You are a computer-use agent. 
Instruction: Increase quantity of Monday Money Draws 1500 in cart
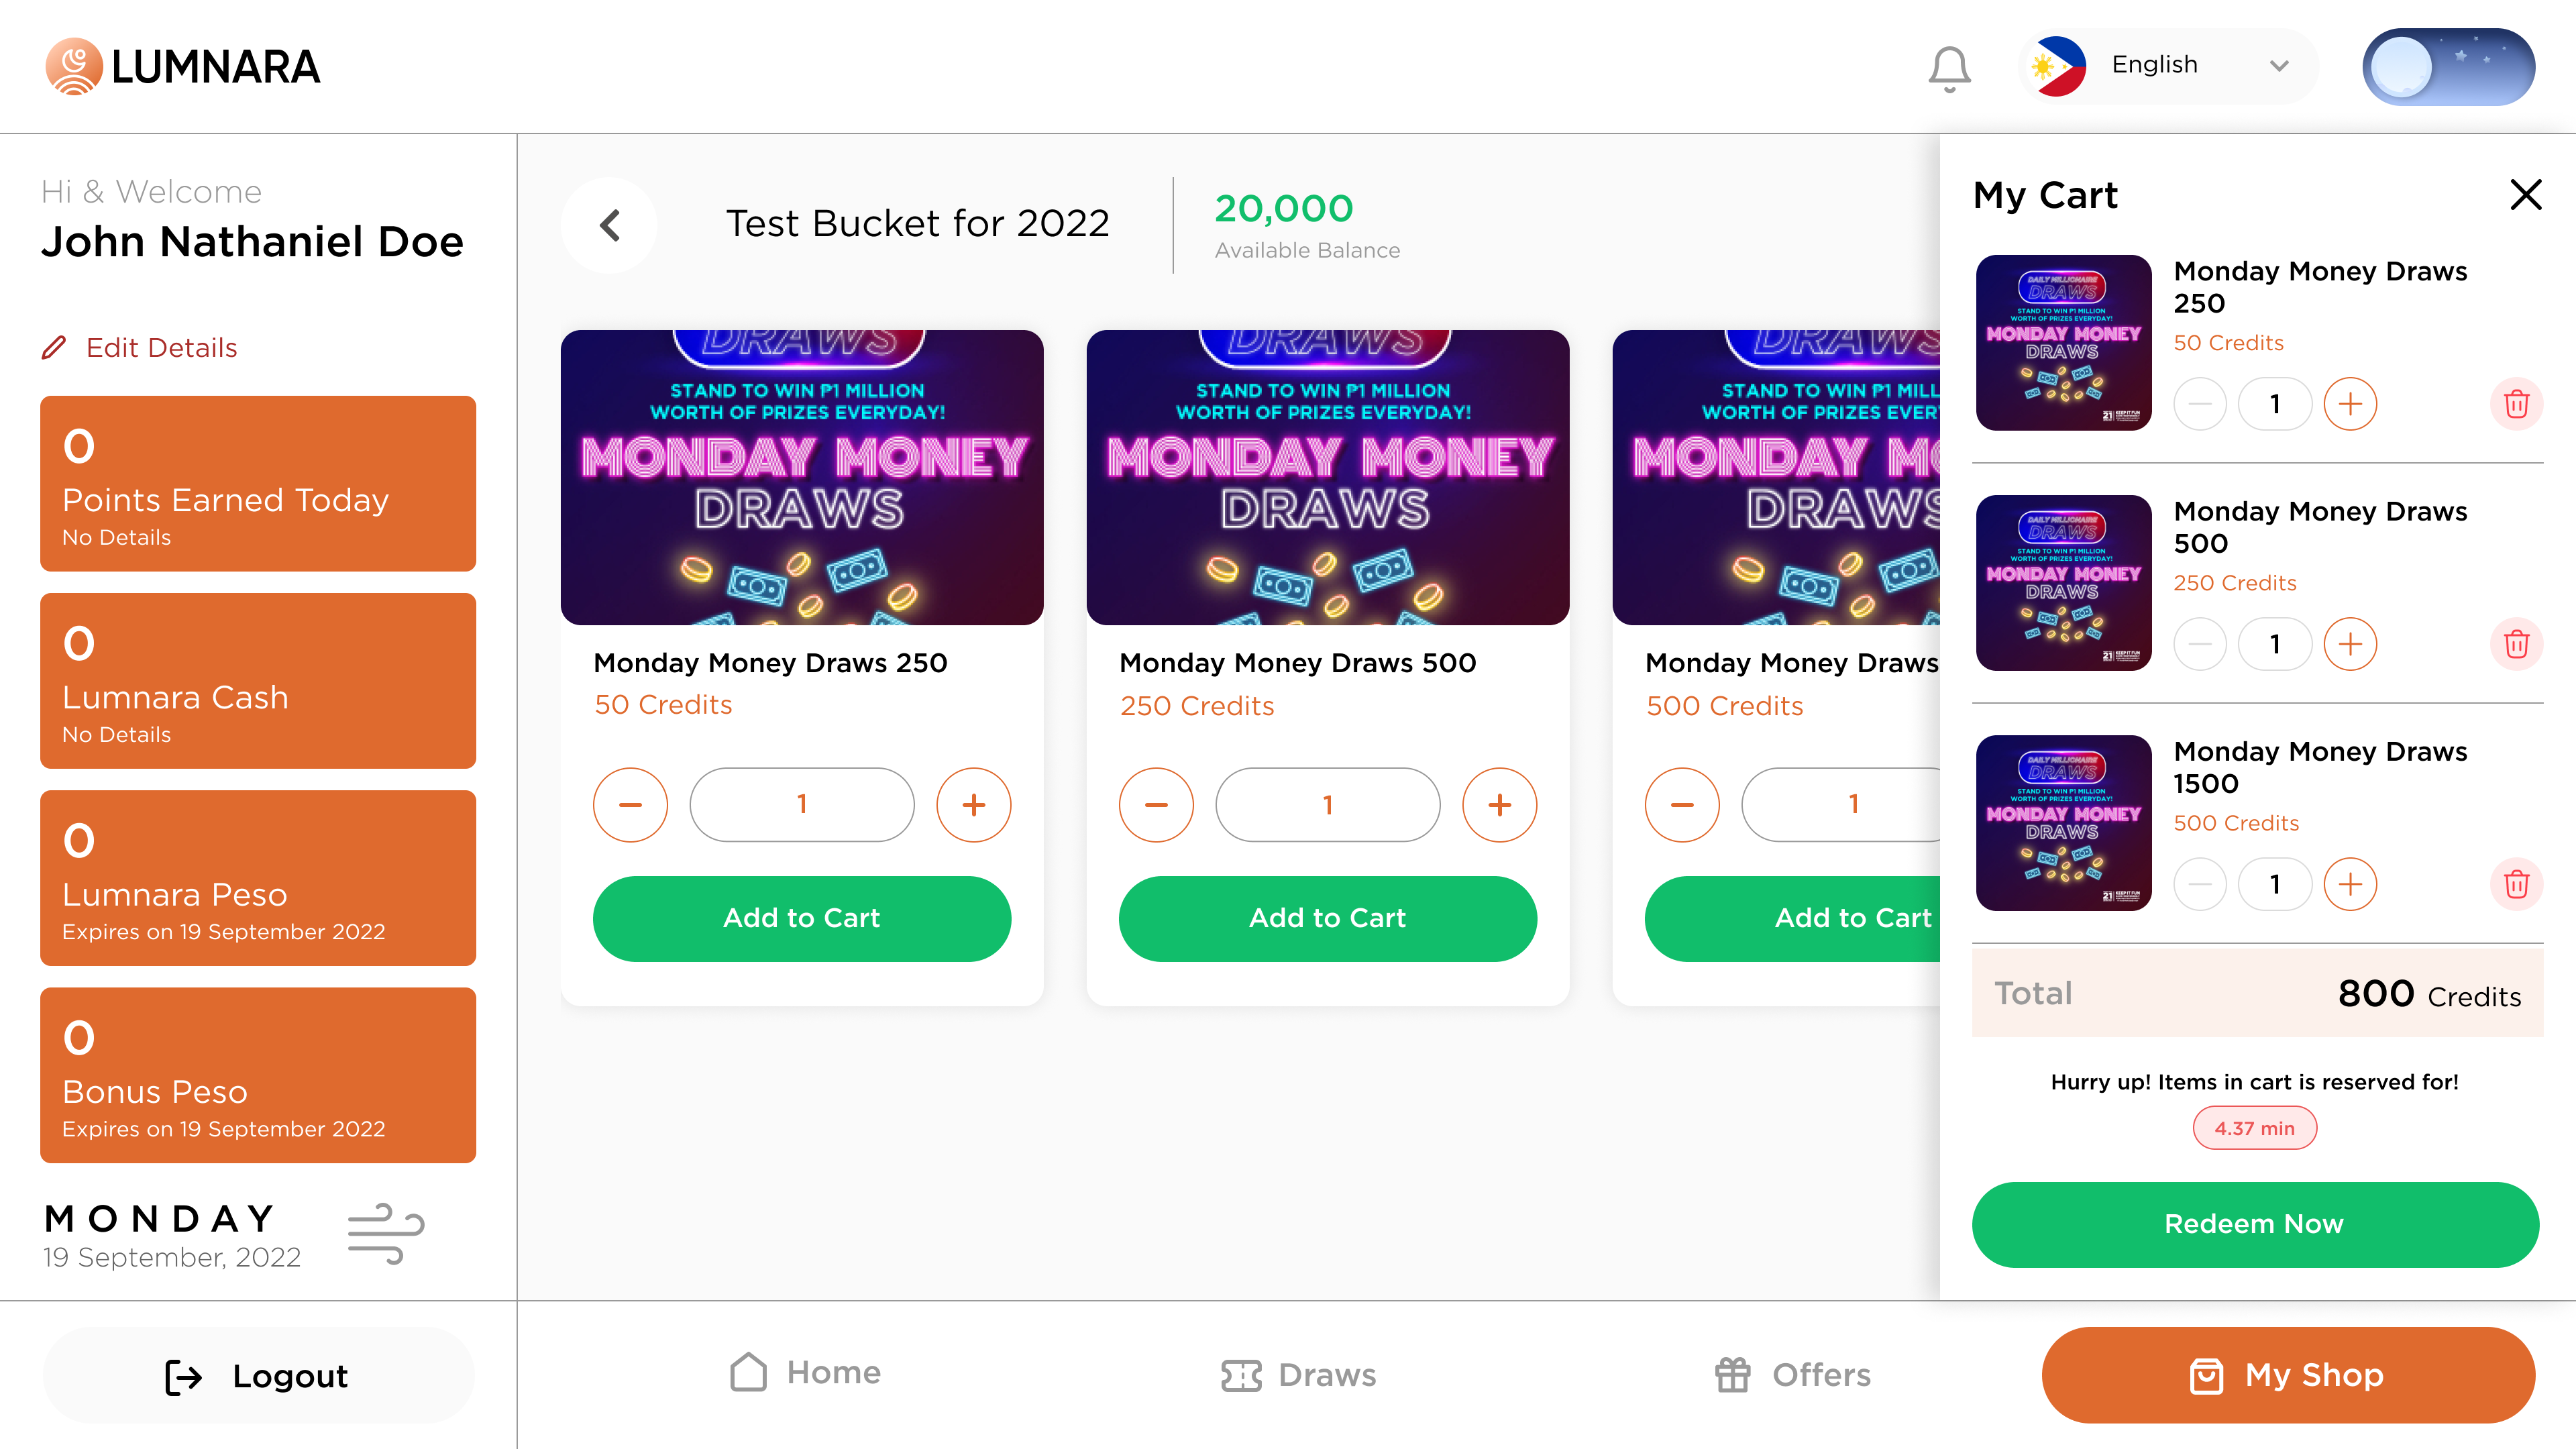coord(2351,883)
